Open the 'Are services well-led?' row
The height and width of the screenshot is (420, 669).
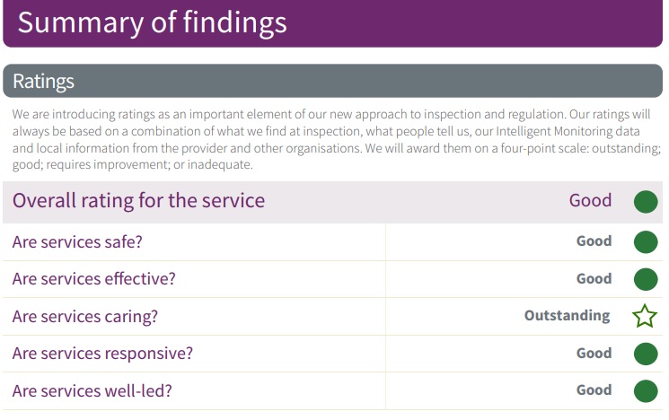pyautogui.click(x=333, y=391)
